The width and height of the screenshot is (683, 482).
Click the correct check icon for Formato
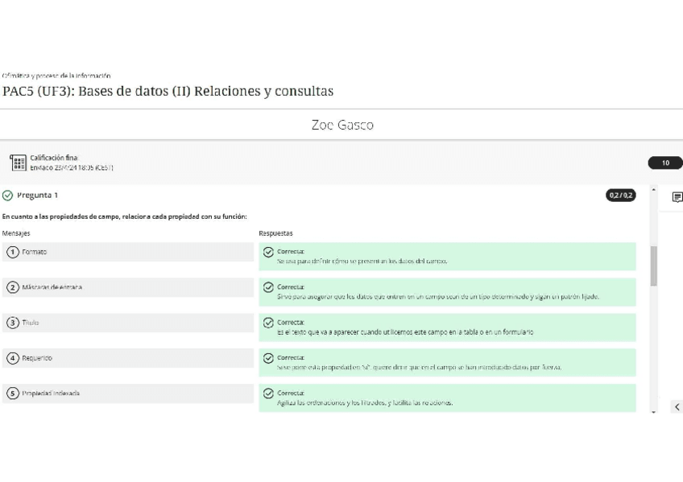tap(268, 253)
